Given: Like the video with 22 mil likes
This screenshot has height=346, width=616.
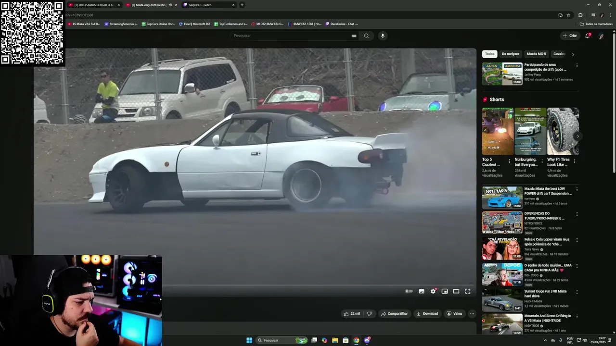Looking at the screenshot, I should coord(352,314).
